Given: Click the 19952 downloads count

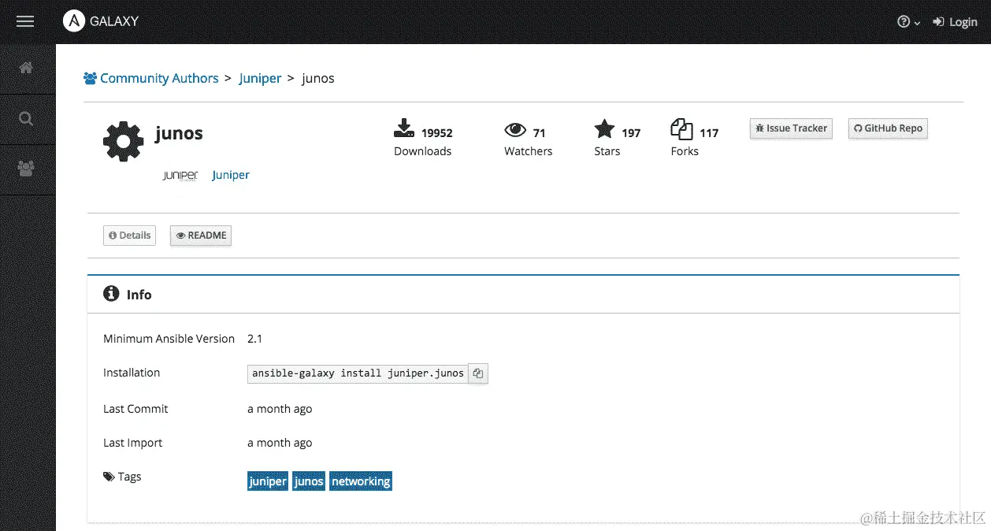Looking at the screenshot, I should (x=437, y=133).
